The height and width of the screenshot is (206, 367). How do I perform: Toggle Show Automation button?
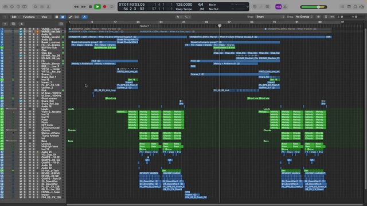coord(71,17)
